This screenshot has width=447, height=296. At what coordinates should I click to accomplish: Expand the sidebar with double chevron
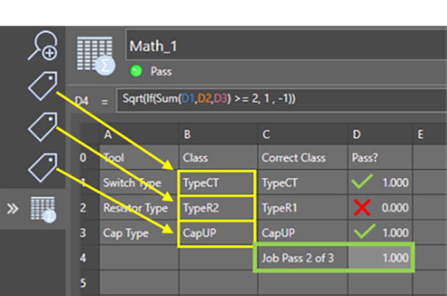[12, 209]
